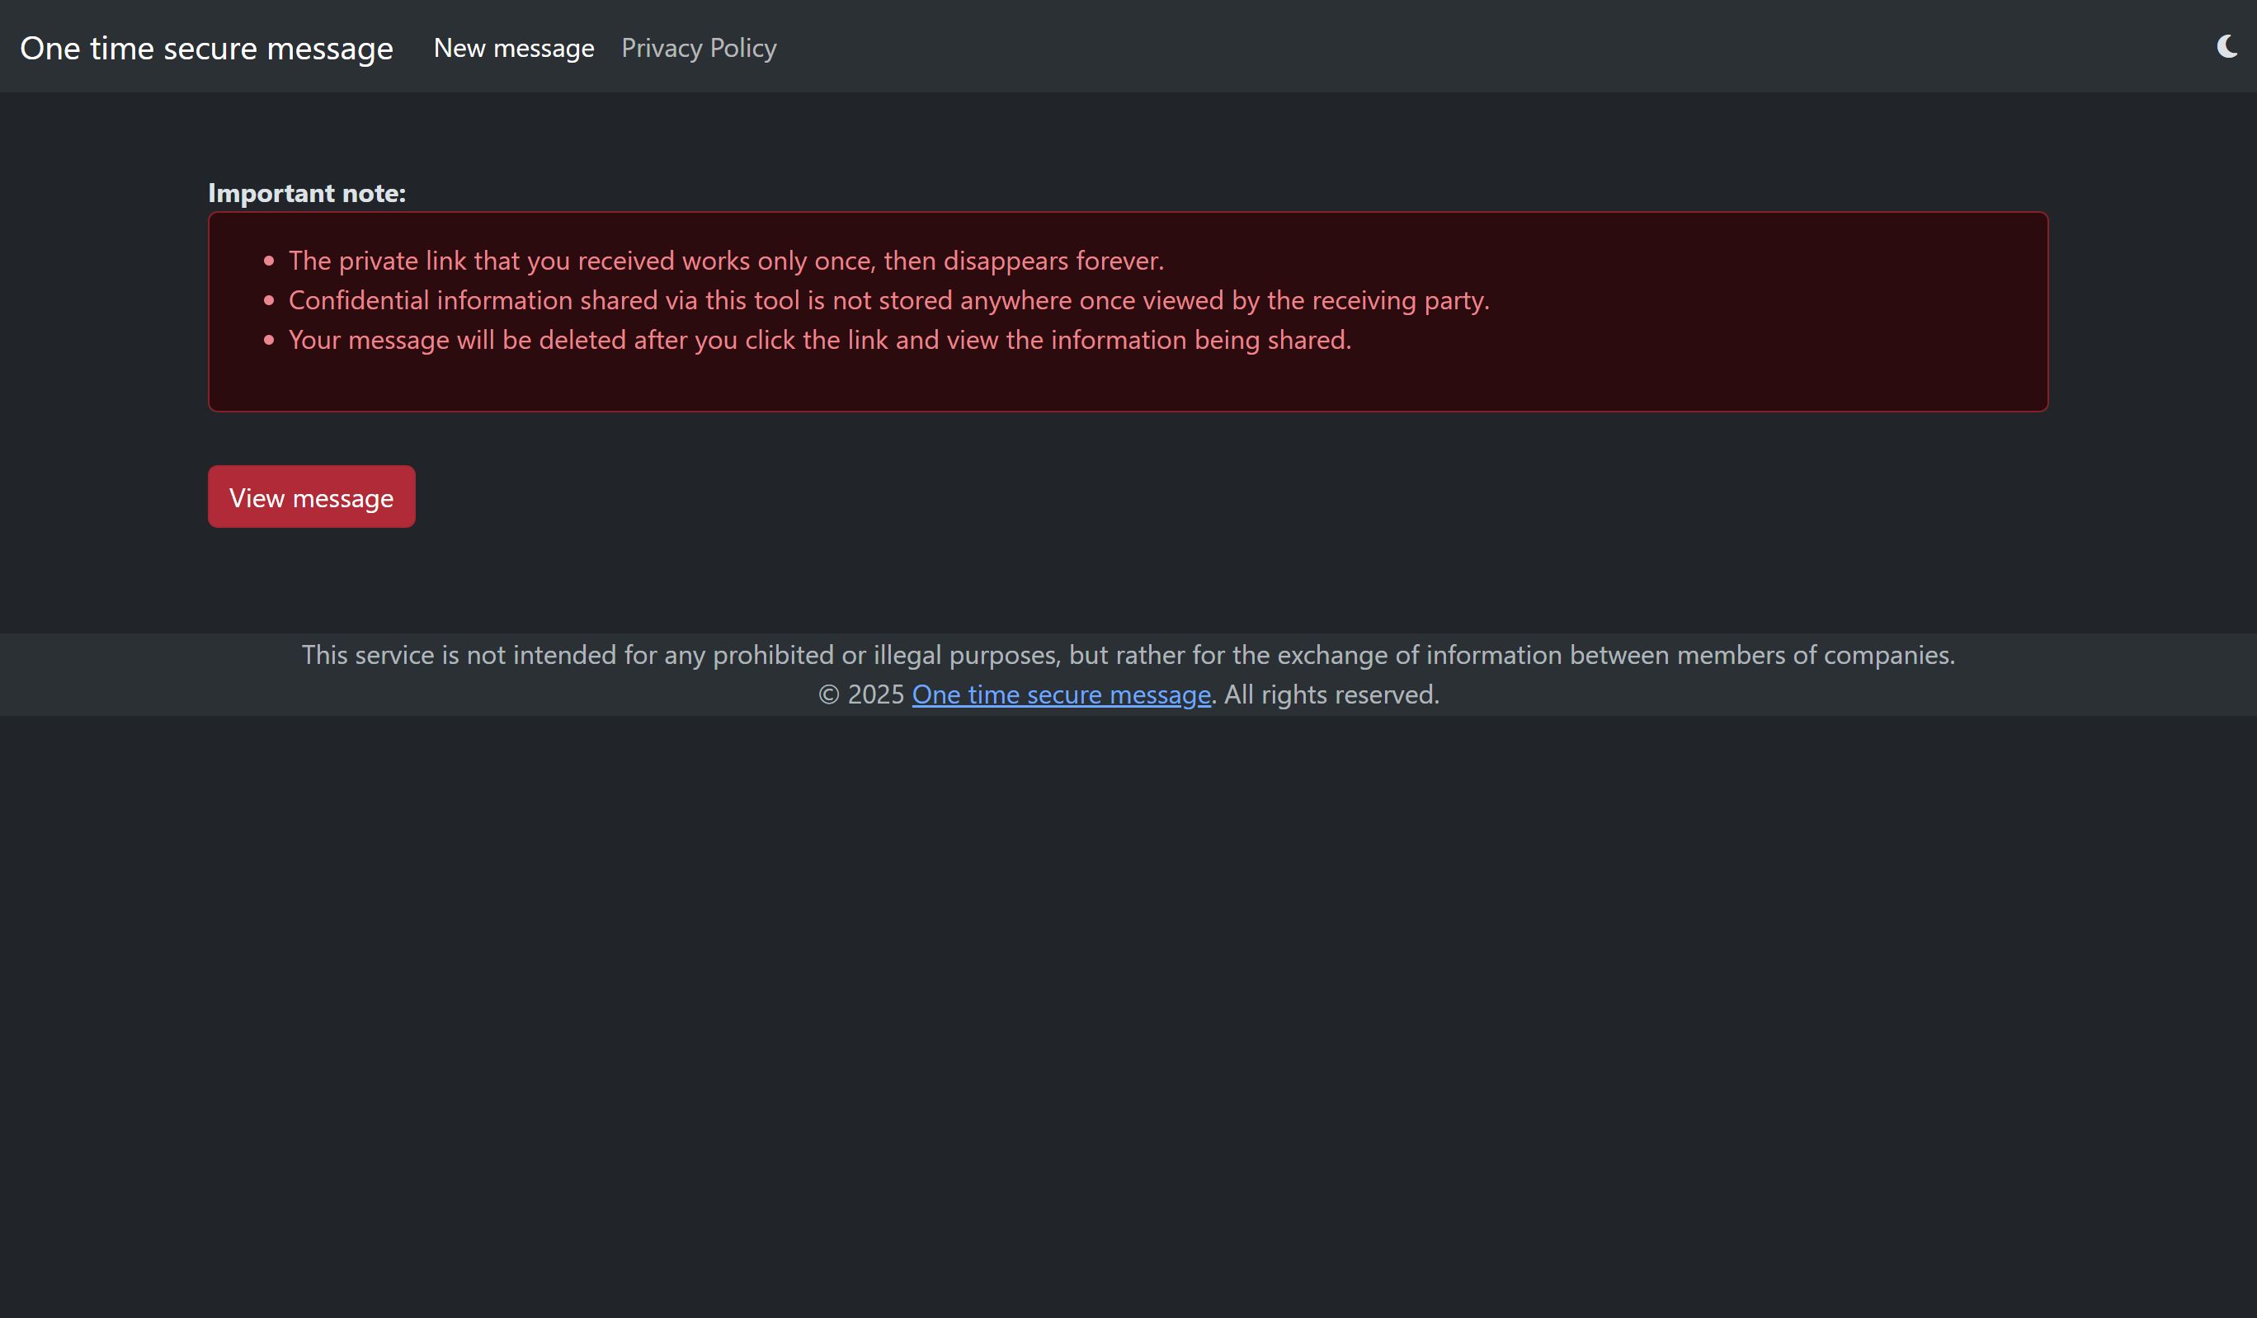Click the year 2025 in the footer
2257x1318 pixels.
point(875,694)
